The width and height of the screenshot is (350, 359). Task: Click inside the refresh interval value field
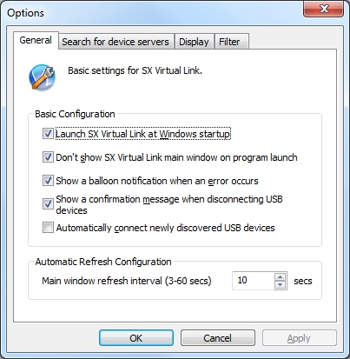point(253,281)
